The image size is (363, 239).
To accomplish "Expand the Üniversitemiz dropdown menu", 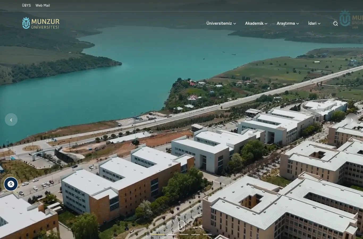I will tap(221, 23).
